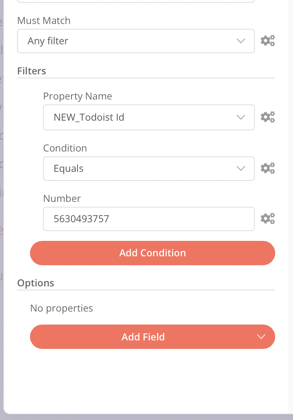This screenshot has width=293, height=420.
Task: Click the Add Field button label
Action: [x=143, y=337]
